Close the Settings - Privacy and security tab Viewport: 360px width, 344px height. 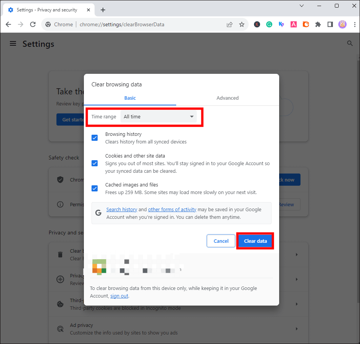coord(88,10)
